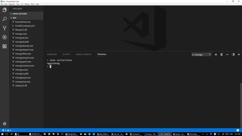This screenshot has width=242, height=136.
Task: Click the feedback smiley in status bar
Action: (x=238, y=130)
